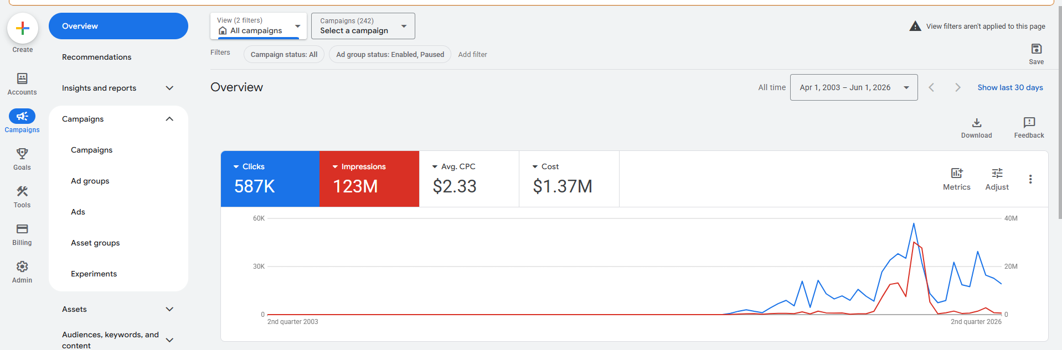Select the Overview menu item
This screenshot has height=350, width=1062.
118,26
